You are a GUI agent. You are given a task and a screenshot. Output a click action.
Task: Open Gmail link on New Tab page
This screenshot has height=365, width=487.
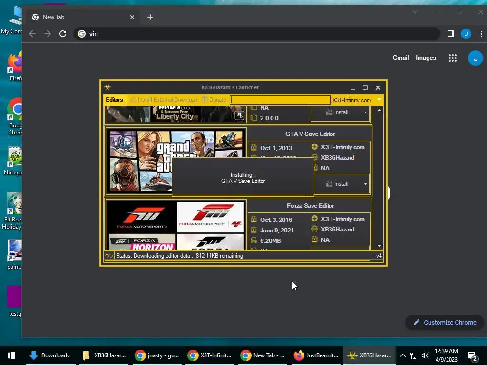400,58
